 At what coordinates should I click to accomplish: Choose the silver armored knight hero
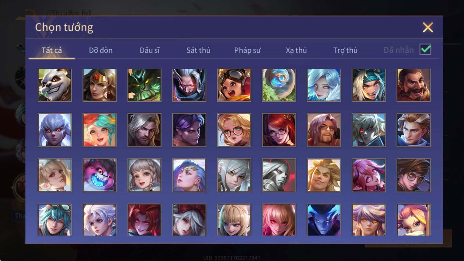pos(279,175)
